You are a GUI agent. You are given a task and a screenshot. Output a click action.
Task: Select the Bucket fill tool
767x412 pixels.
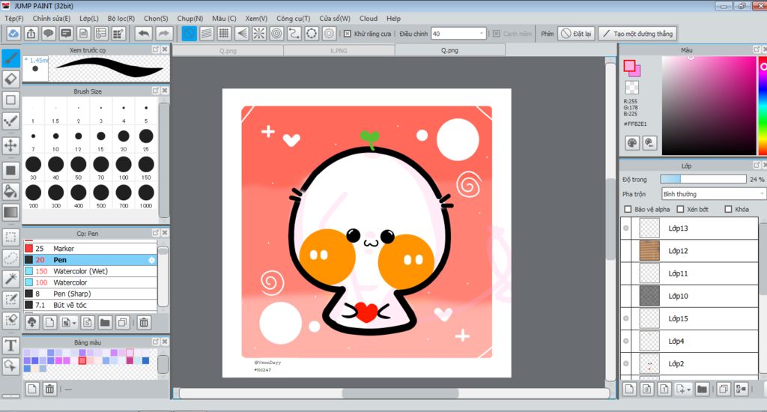(10, 191)
